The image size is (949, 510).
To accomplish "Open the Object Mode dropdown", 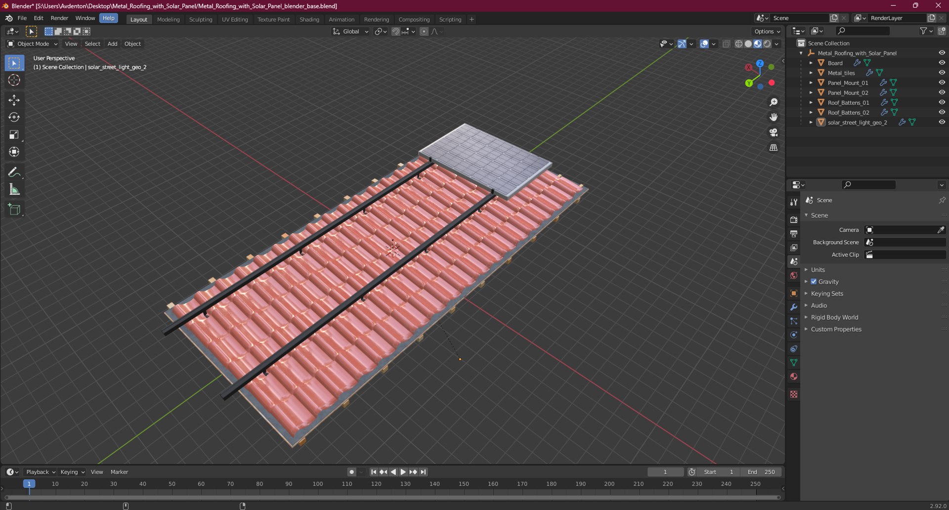I will click(x=32, y=44).
